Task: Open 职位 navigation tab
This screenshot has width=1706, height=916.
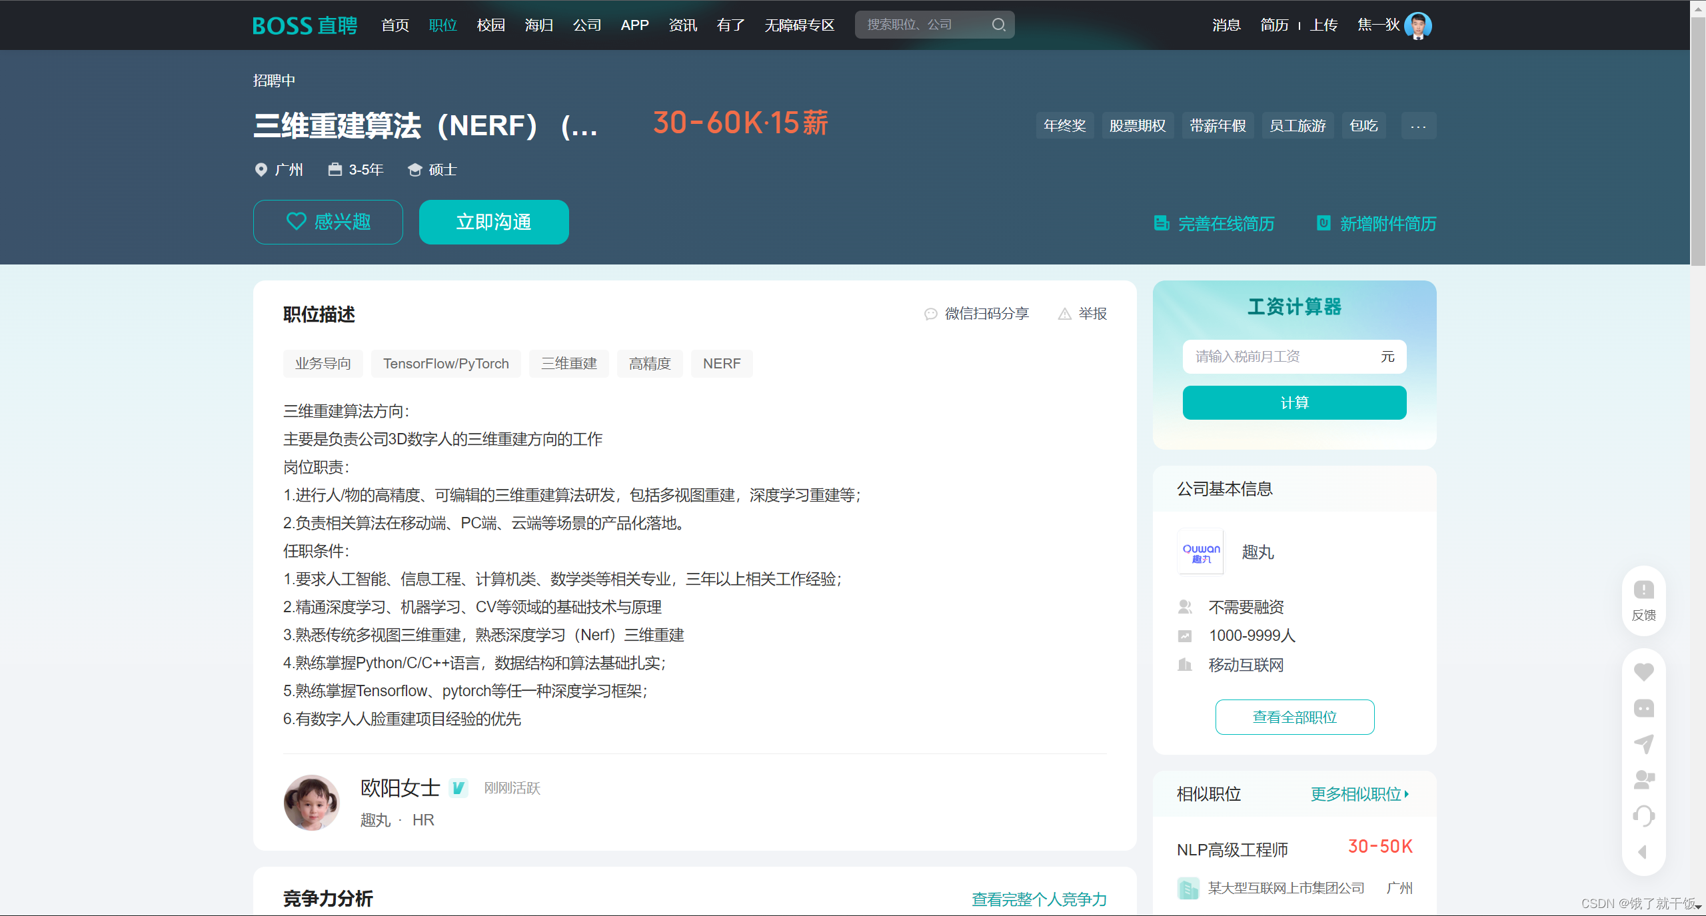Action: [x=443, y=25]
